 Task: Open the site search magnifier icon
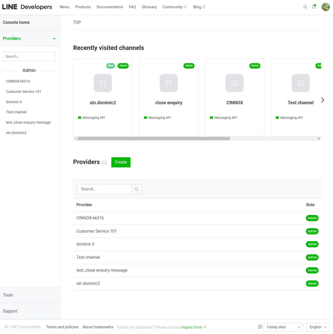coord(305,7)
